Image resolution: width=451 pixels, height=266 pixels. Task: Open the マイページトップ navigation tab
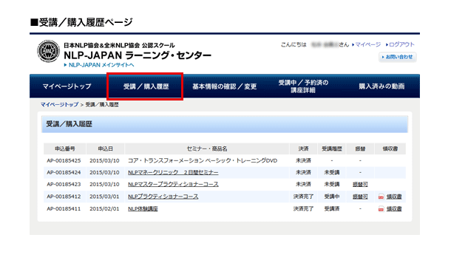[67, 86]
